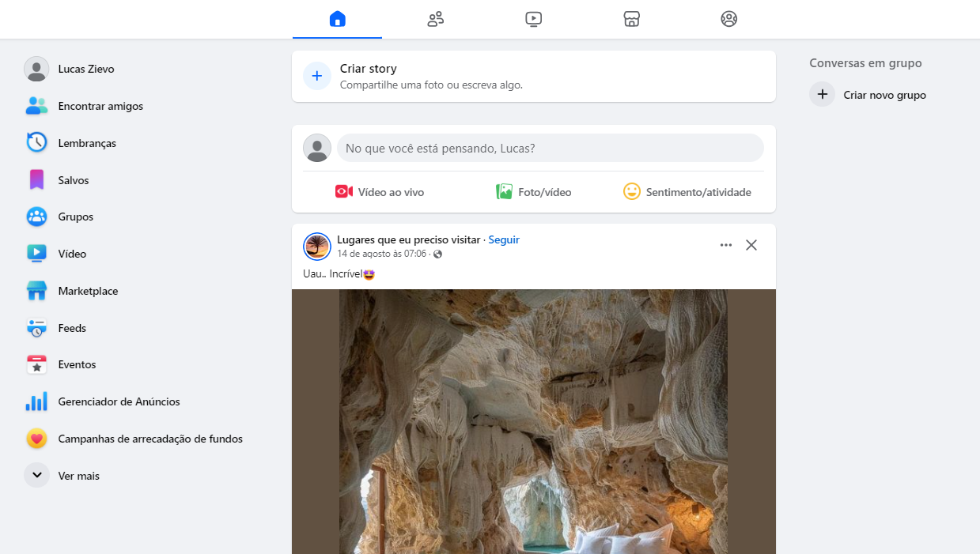Click the fundraising heart icon
980x554 pixels.
pyautogui.click(x=36, y=439)
